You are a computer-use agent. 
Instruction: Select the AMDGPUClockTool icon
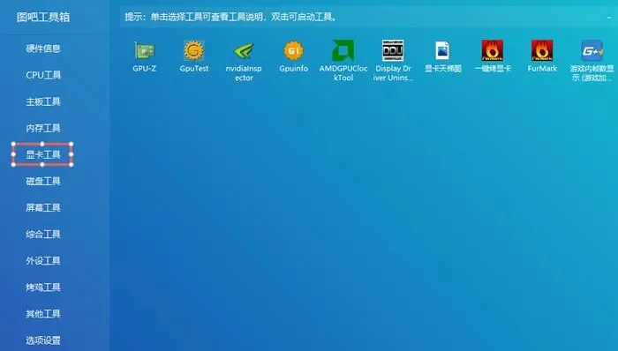coord(343,50)
